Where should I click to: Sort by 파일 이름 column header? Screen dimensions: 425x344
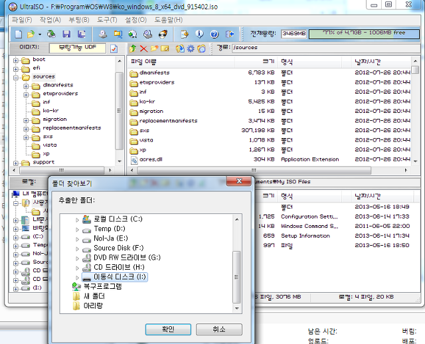[181, 62]
